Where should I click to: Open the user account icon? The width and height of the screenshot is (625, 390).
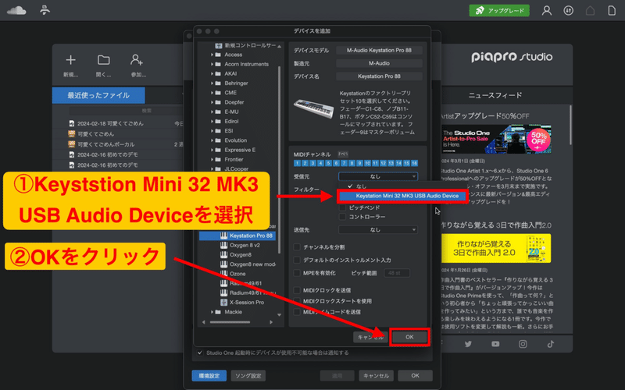point(546,10)
